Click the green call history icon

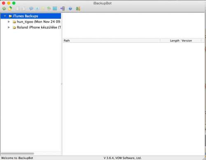point(49,9)
